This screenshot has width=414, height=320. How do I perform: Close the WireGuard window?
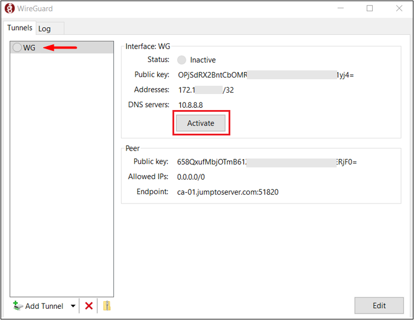[399, 8]
